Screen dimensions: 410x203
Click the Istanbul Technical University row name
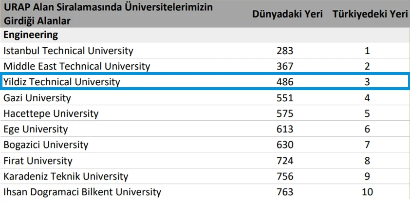pyautogui.click(x=68, y=51)
